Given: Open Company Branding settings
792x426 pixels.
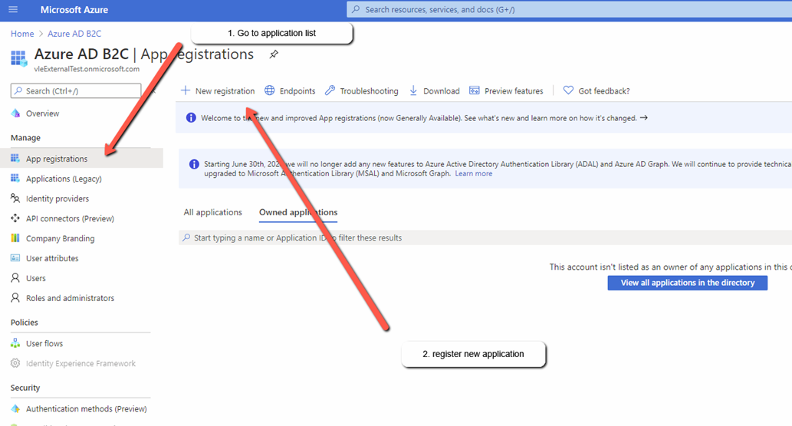Looking at the screenshot, I should pyautogui.click(x=60, y=238).
